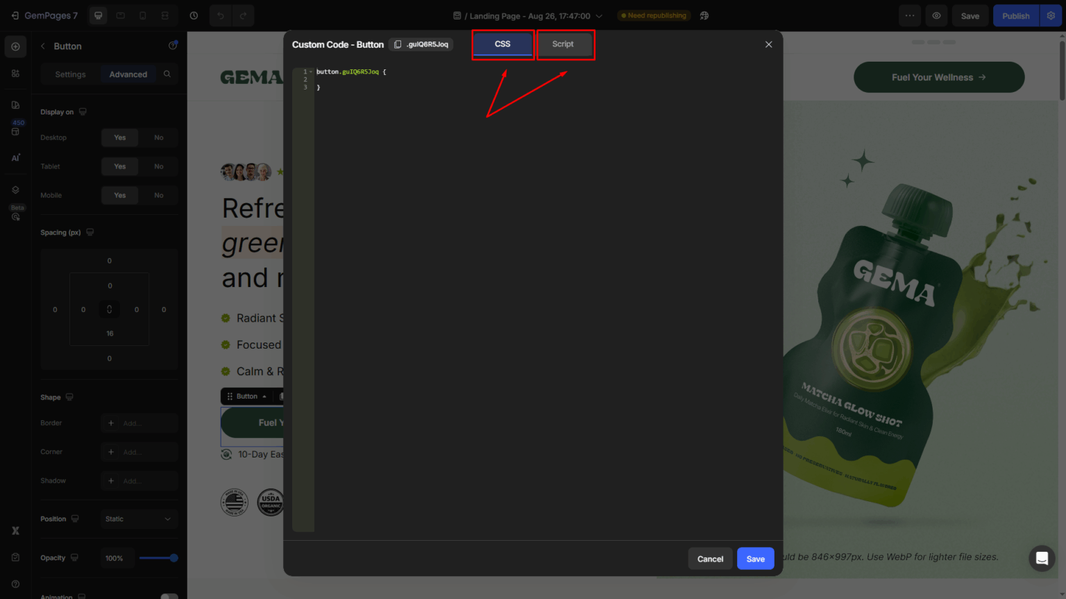Screen dimensions: 1066x599
Task: Search settings with magnifier icon
Action: pos(167,74)
